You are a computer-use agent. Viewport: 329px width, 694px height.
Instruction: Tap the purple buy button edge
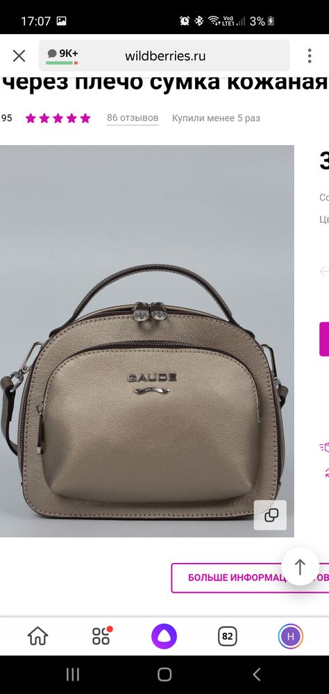(324, 339)
